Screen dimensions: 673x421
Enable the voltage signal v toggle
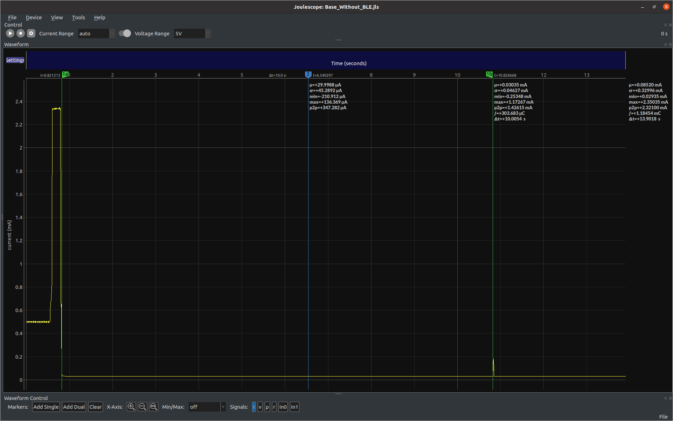[x=260, y=407]
